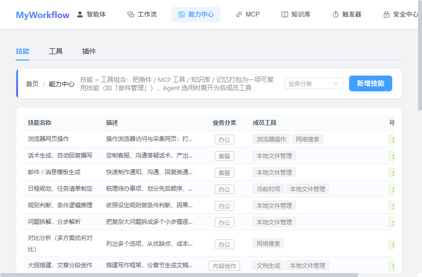This screenshot has height=277, width=422.
Task: Click the 触发器 timer icon
Action: point(335,15)
